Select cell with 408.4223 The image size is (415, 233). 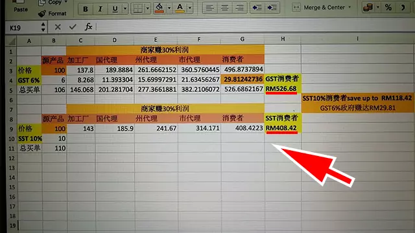click(x=243, y=128)
